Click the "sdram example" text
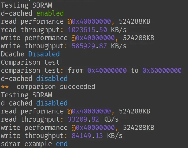This screenshot has height=148, width=188. 26,144
